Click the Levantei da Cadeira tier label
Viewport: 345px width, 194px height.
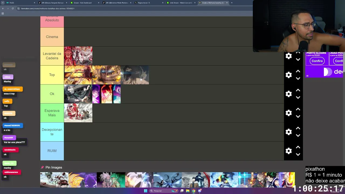(x=52, y=56)
